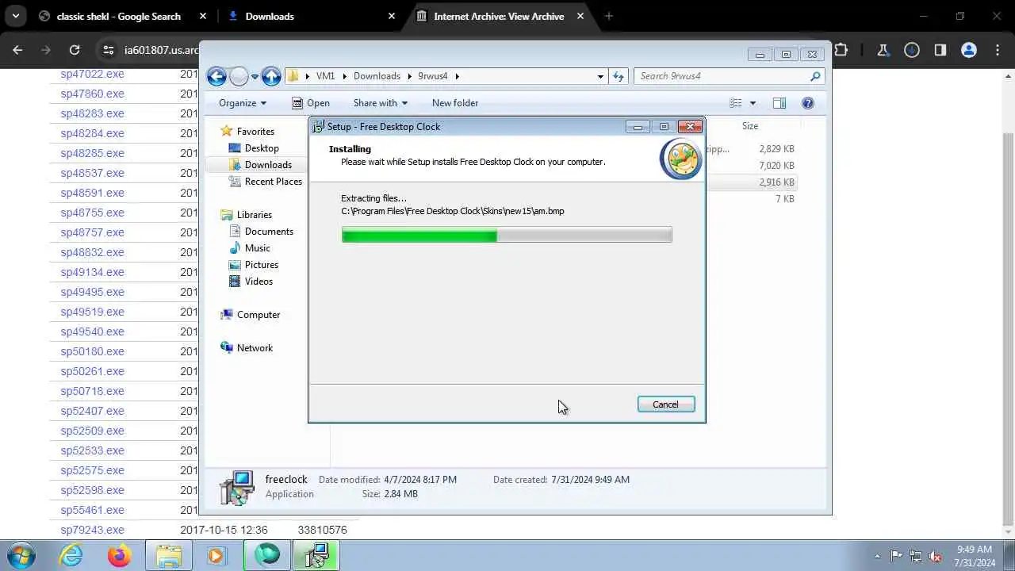Open sp79243.exe link

[92, 530]
